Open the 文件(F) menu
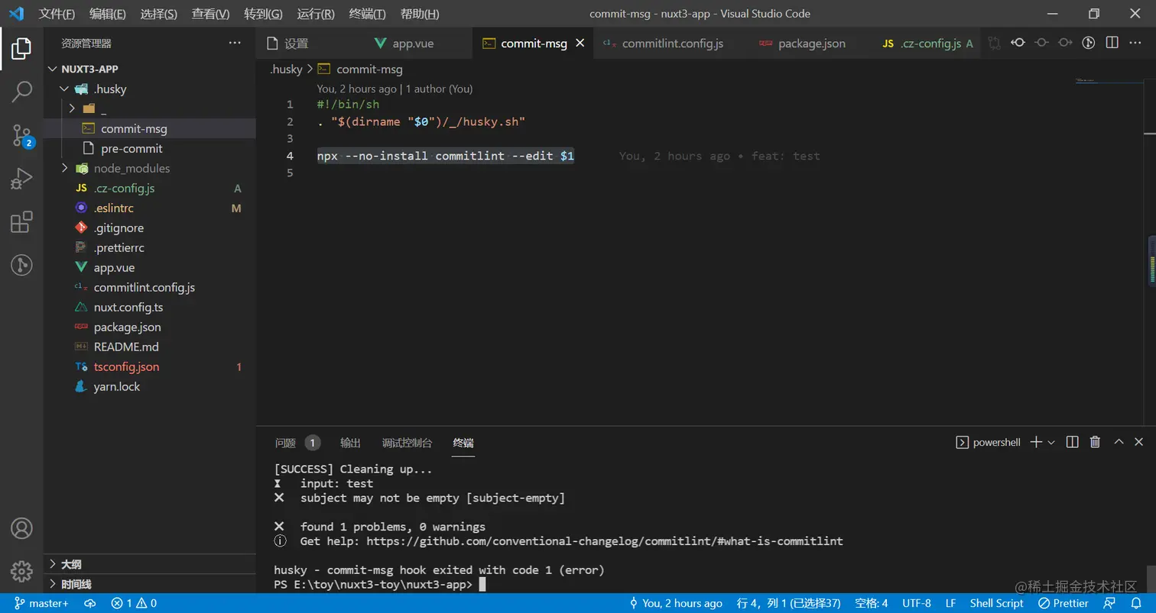Image resolution: width=1156 pixels, height=613 pixels. 57,14
